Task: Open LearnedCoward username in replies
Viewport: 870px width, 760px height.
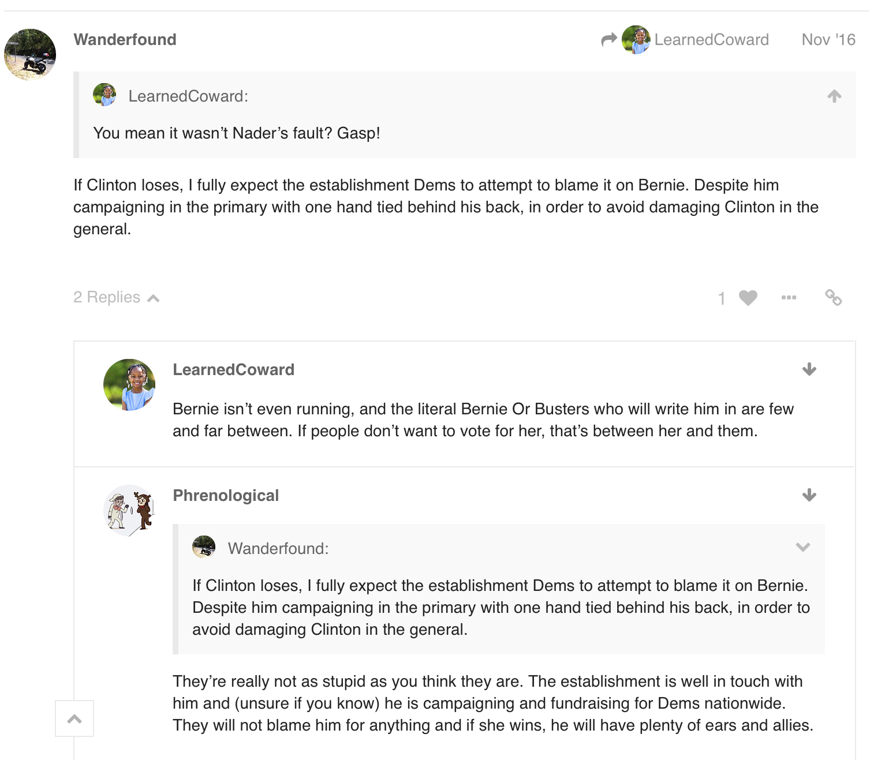Action: tap(234, 370)
